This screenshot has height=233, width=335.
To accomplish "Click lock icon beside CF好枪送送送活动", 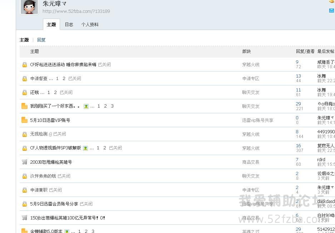I will (25, 64).
